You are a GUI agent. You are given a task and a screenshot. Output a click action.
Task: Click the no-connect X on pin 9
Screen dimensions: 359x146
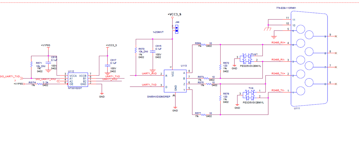coord(336,36)
